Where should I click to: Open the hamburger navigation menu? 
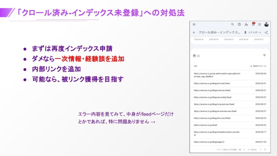(x=194, y=24)
